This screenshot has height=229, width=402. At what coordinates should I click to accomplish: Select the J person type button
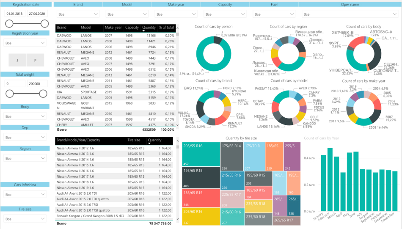click(x=17, y=60)
